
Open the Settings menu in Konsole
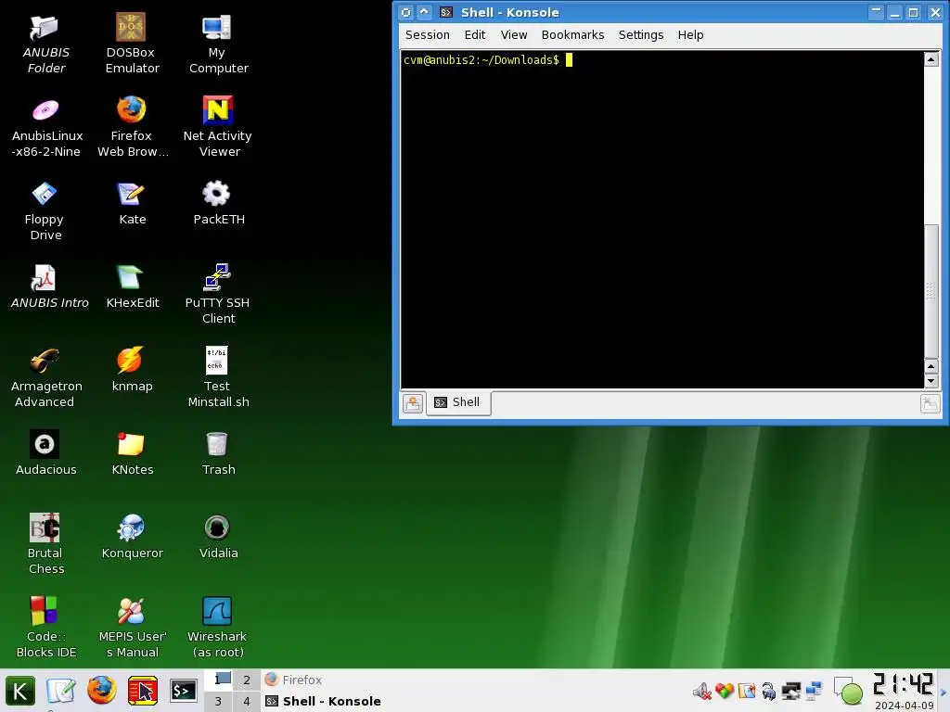point(640,35)
